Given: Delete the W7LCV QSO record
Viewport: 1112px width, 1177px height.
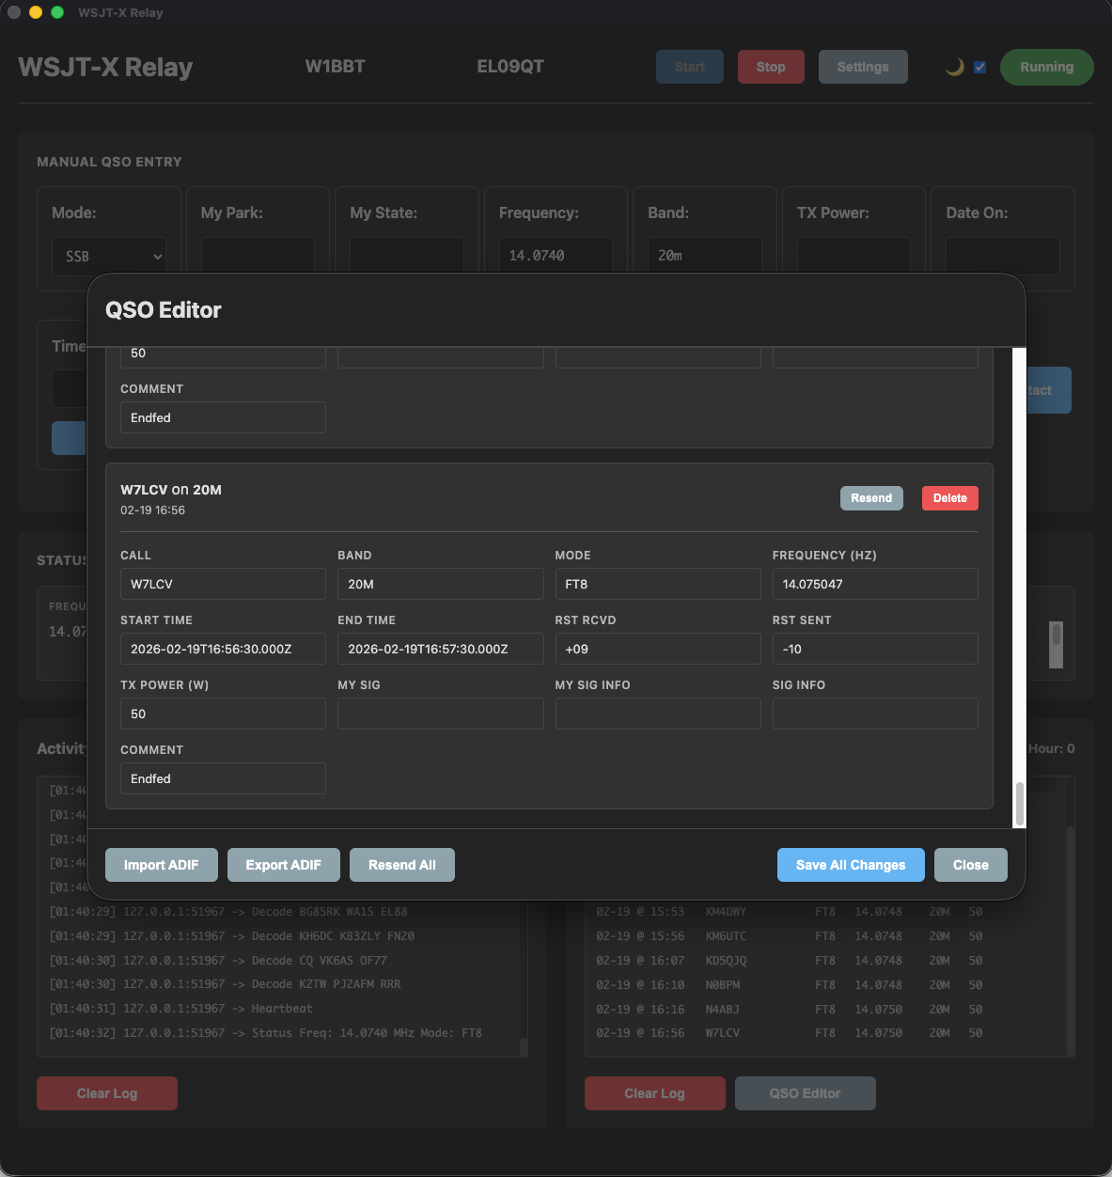Looking at the screenshot, I should point(949,497).
